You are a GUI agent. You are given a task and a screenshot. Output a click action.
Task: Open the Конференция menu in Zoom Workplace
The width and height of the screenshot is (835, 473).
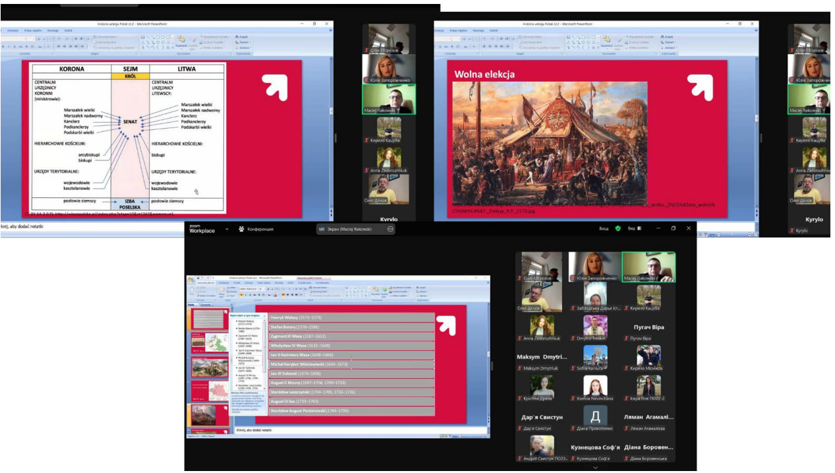[x=256, y=229]
